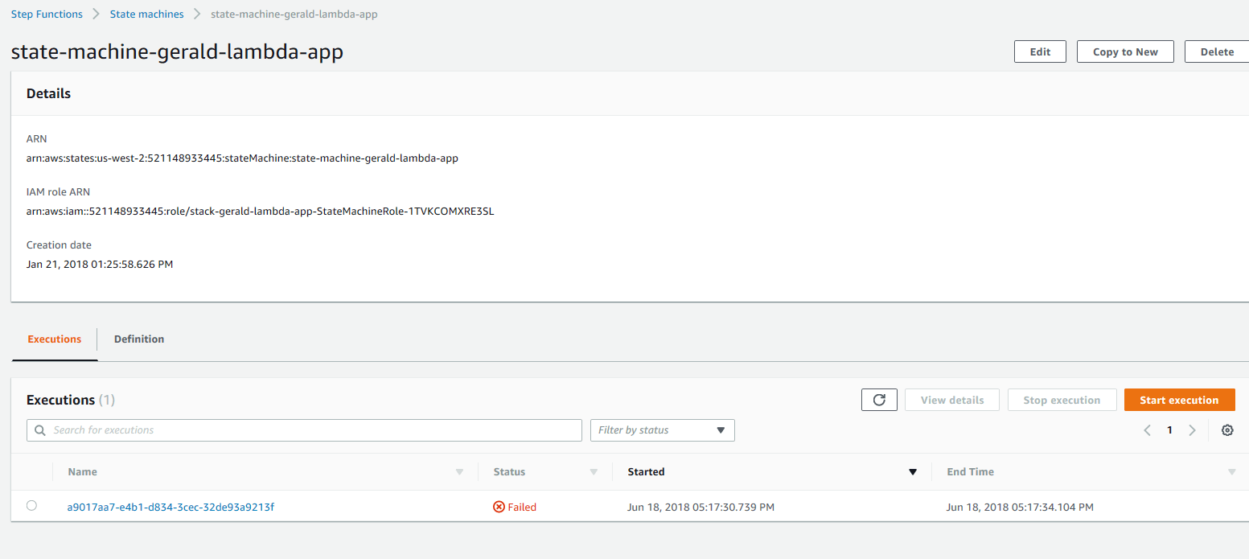Screen dimensions: 1249x559
Task: Go to previous page of executions
Action: pos(1148,430)
